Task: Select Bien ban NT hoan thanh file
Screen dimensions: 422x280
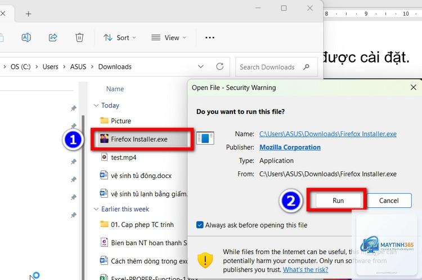Action: pyautogui.click(x=143, y=243)
